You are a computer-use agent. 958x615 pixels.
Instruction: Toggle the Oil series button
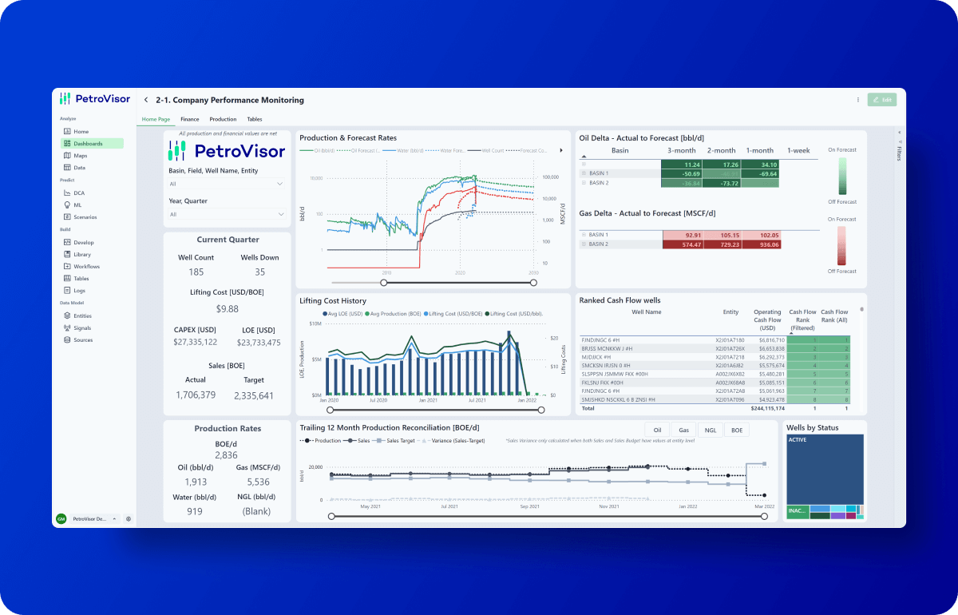pos(658,430)
